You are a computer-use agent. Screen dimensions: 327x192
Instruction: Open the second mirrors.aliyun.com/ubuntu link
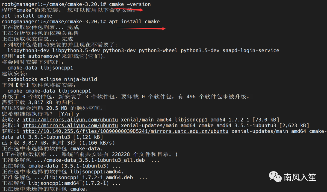tap(70, 125)
